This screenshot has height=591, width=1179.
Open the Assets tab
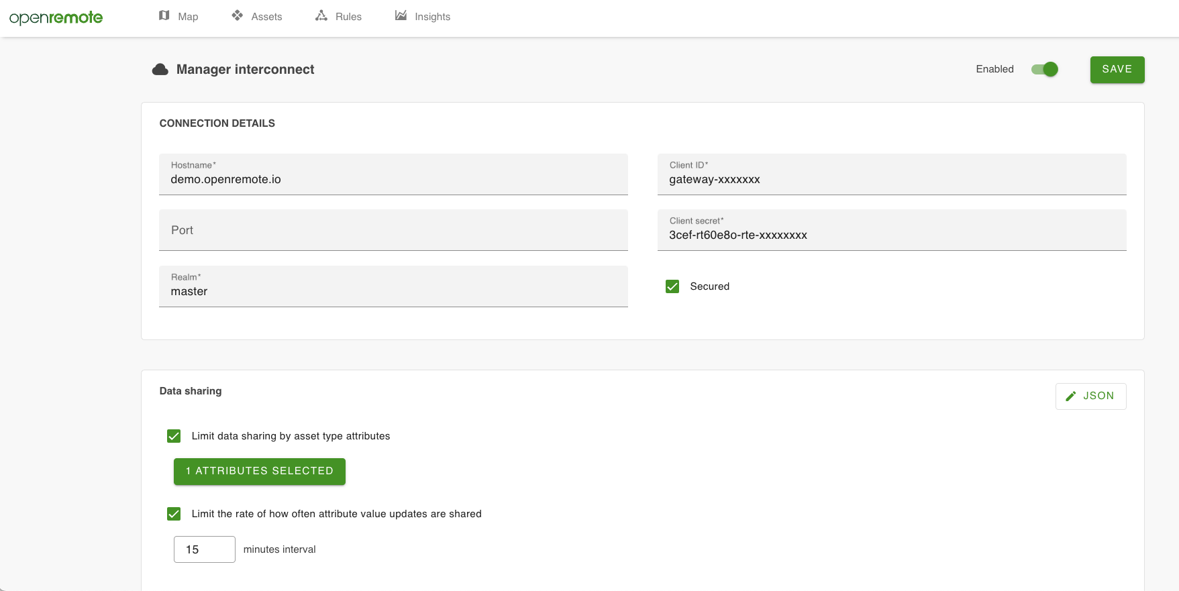[266, 17]
